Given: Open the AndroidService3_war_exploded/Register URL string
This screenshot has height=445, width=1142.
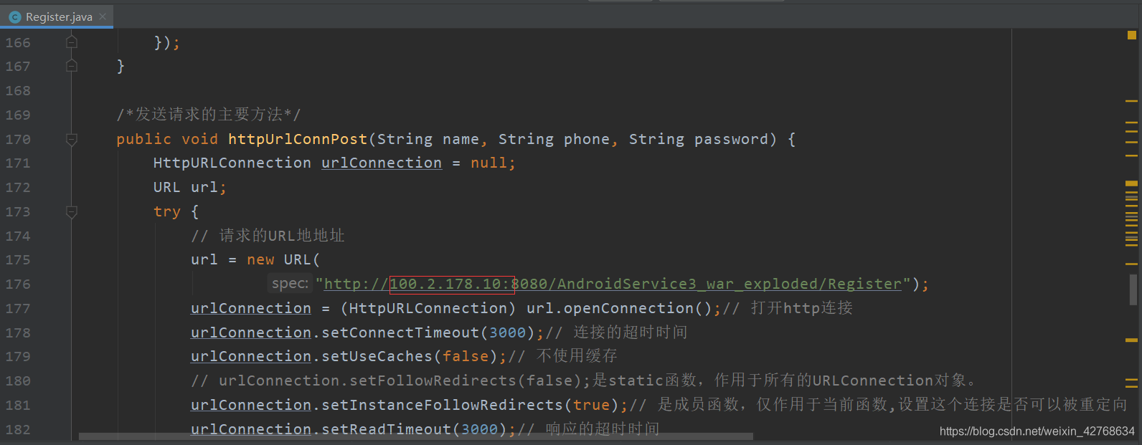Looking at the screenshot, I should (613, 284).
